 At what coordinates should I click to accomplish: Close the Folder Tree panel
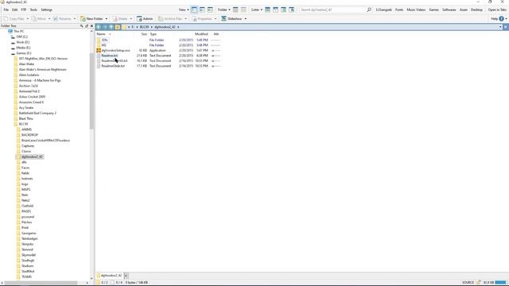pos(91,25)
